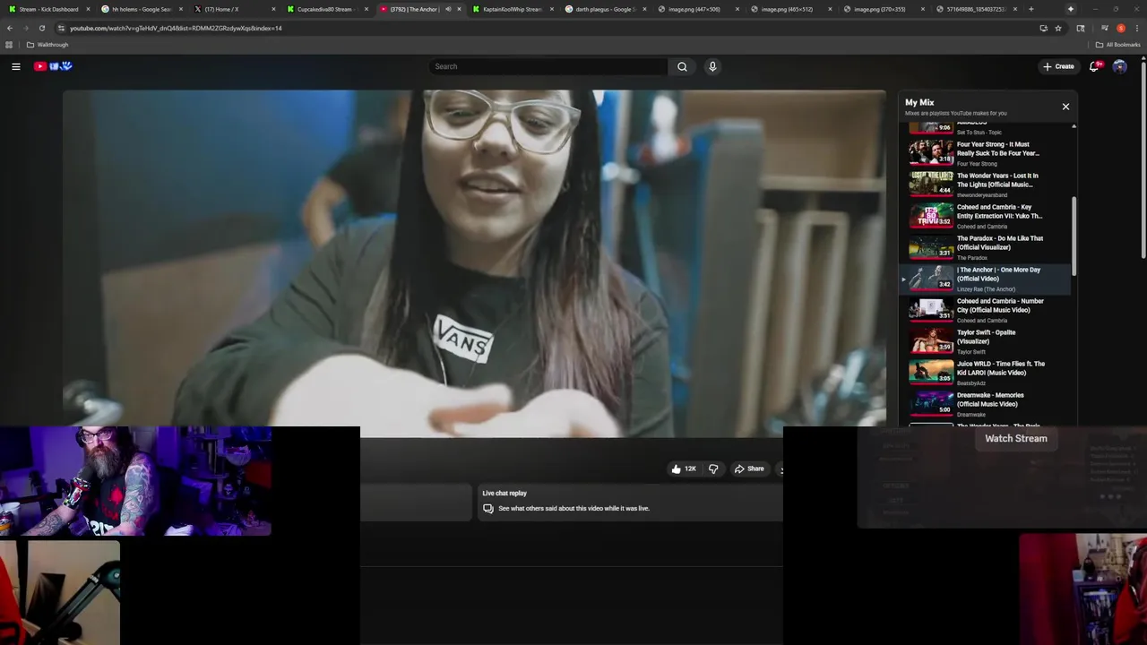
Task: Open the site information icon in address bar
Action: 61,28
